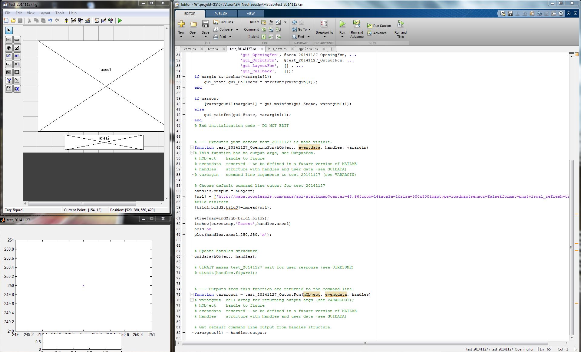Open the Run button dropdown arrow

(x=342, y=37)
